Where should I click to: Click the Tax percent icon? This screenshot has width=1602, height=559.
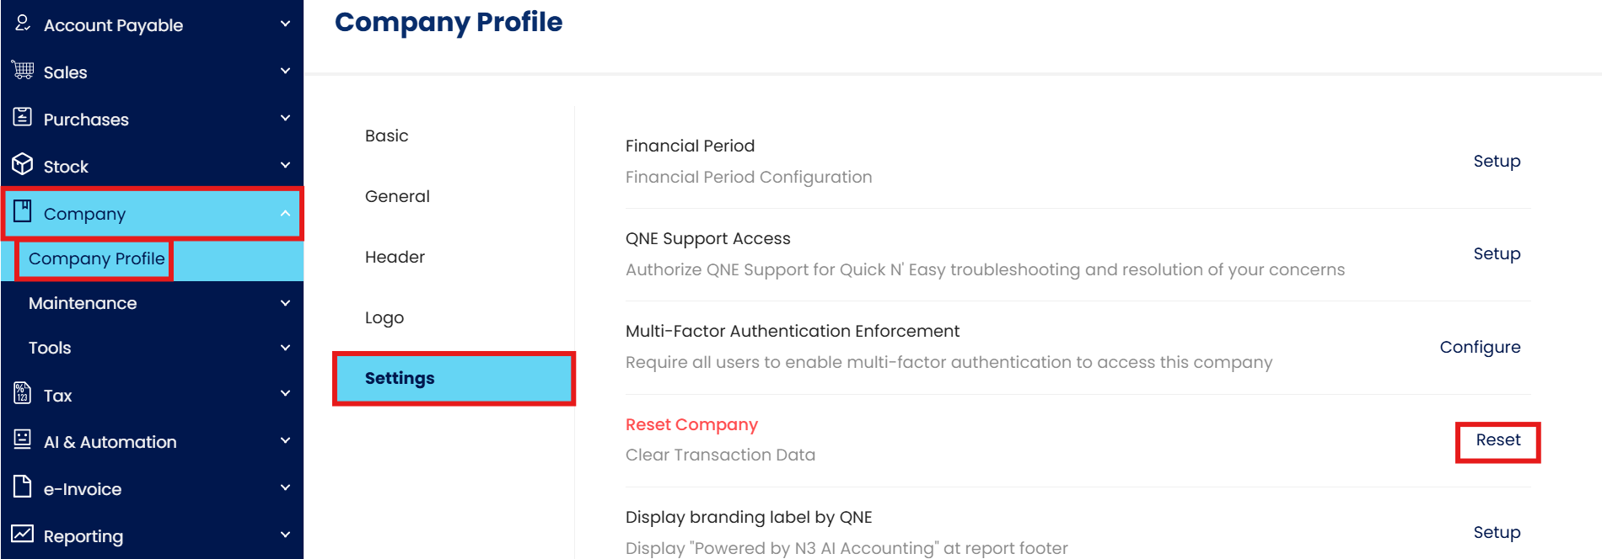[x=23, y=393]
